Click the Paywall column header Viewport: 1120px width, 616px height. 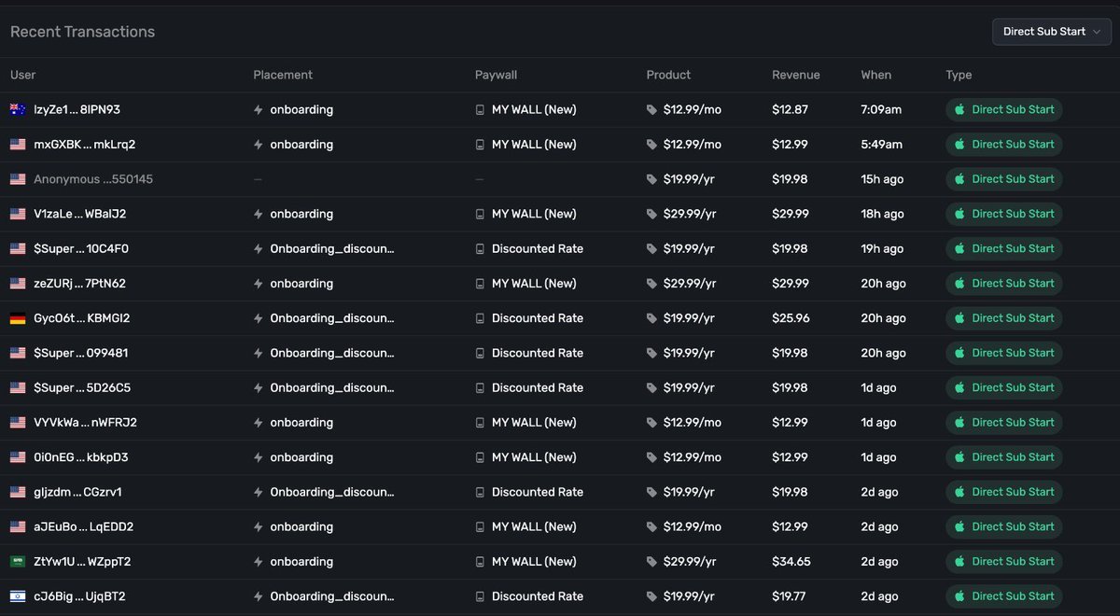click(496, 75)
